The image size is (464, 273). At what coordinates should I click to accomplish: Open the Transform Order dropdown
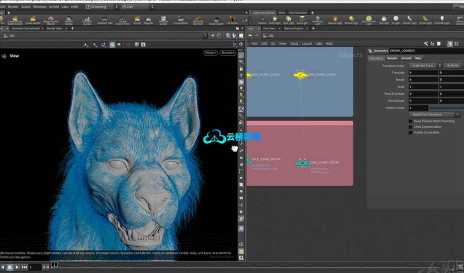(x=423, y=66)
